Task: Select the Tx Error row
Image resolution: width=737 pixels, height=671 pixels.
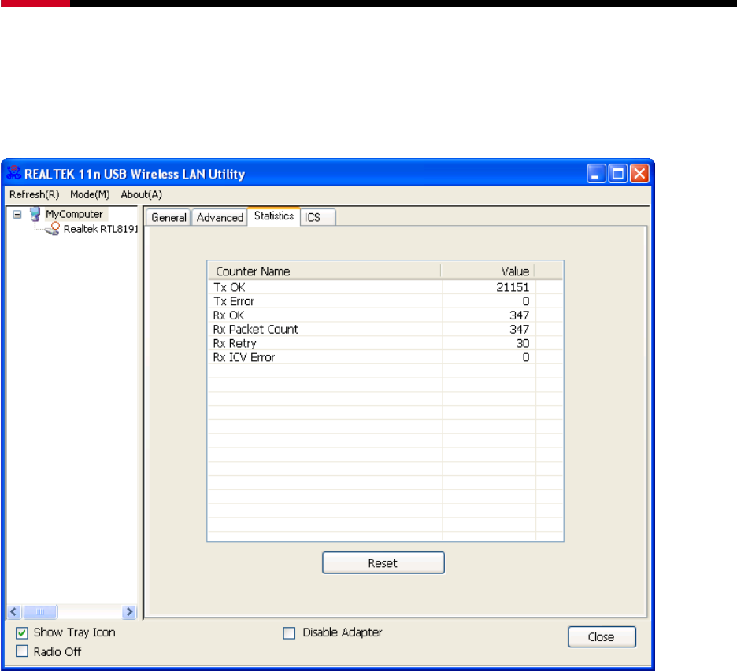Action: point(385,301)
